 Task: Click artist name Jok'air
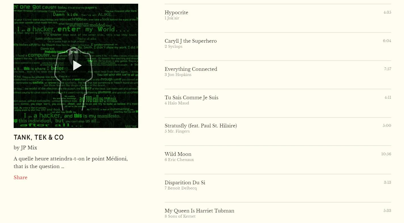pyautogui.click(x=173, y=18)
